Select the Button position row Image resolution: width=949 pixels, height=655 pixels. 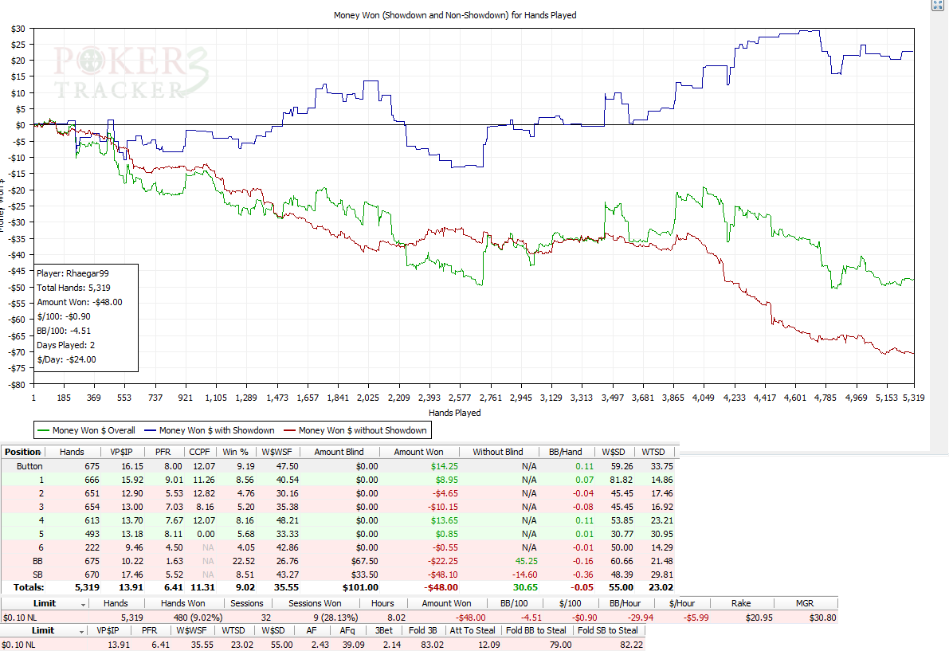[337, 466]
